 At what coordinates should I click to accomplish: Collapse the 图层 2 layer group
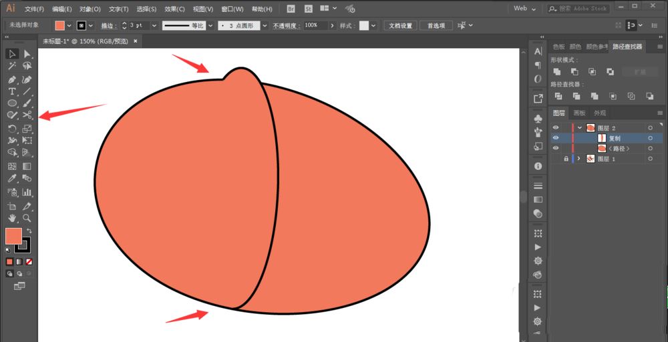pyautogui.click(x=579, y=127)
